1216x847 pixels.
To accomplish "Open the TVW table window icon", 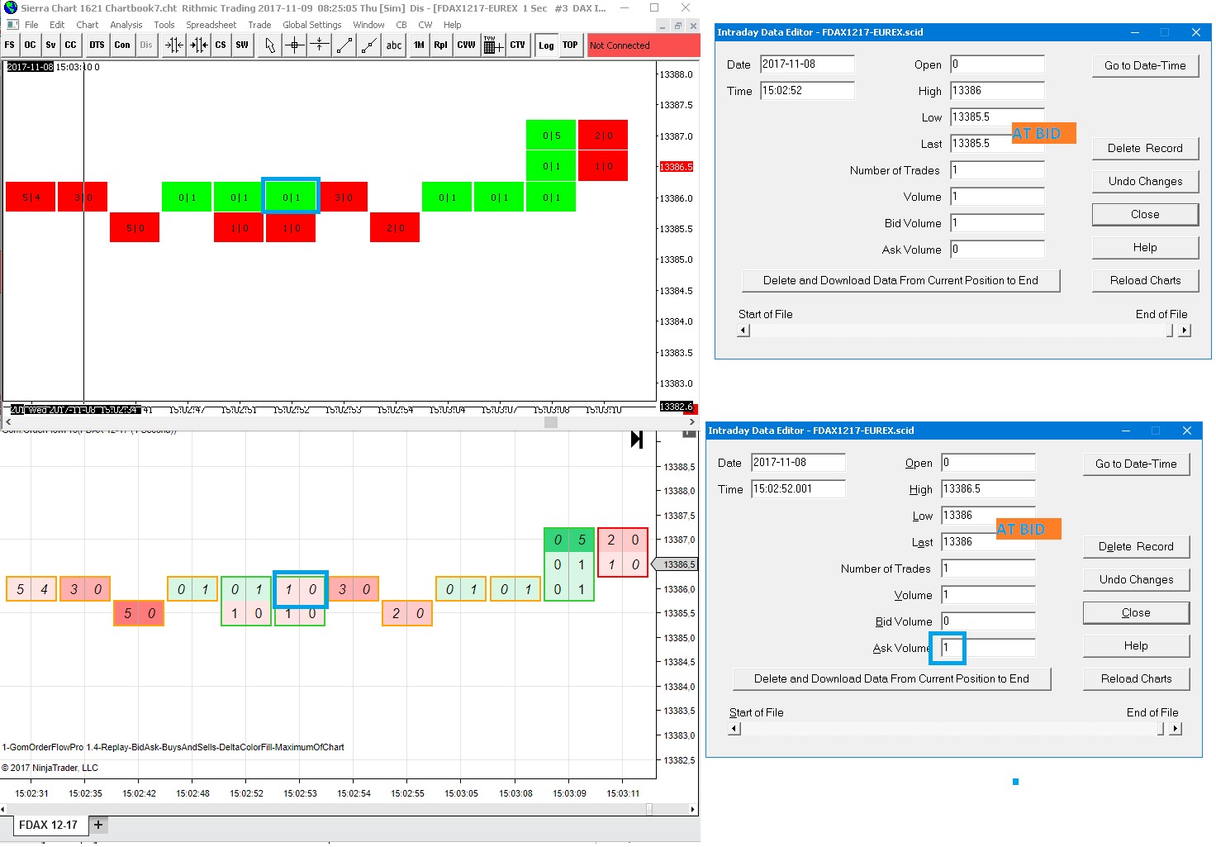I will pyautogui.click(x=492, y=45).
